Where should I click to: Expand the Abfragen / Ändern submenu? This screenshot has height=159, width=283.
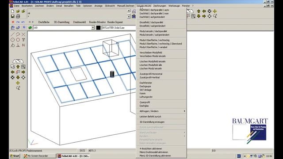click(161, 111)
